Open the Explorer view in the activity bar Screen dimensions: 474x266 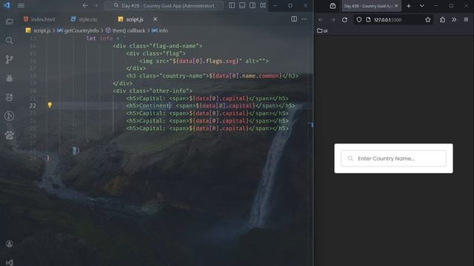[10, 21]
